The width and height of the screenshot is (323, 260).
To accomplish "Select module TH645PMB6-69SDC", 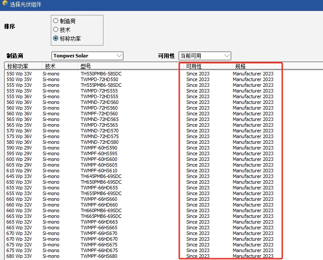I will pos(101,176).
